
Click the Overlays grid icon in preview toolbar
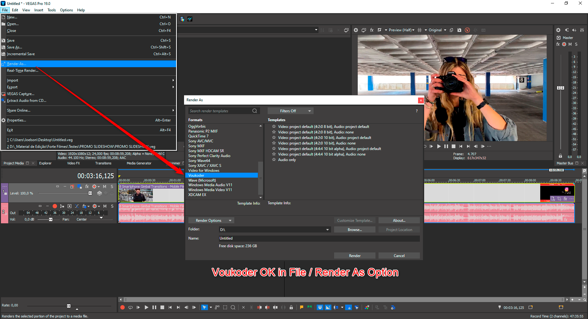(420, 30)
